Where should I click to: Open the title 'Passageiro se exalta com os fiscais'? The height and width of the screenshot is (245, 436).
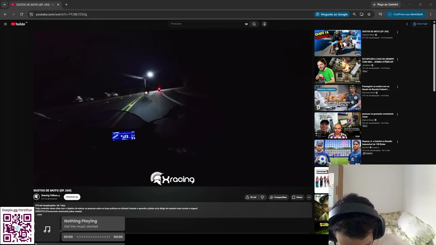click(376, 88)
